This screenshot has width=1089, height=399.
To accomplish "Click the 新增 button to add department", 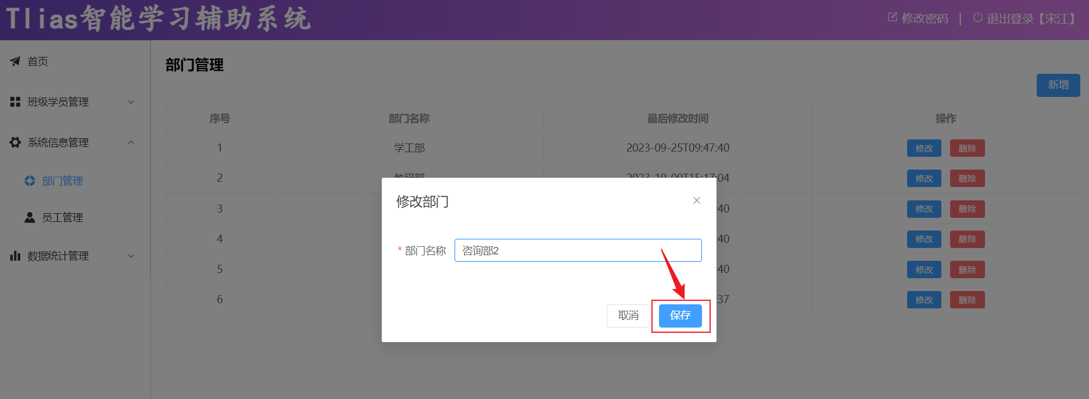I will (1058, 85).
